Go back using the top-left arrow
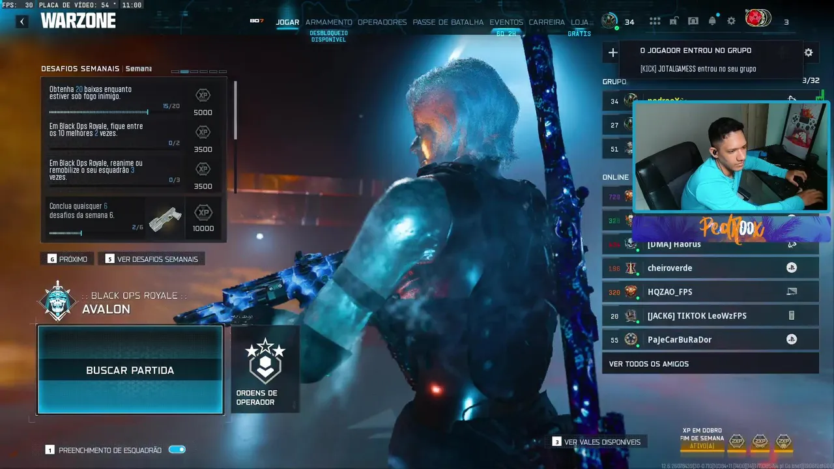The image size is (834, 469). pyautogui.click(x=22, y=21)
